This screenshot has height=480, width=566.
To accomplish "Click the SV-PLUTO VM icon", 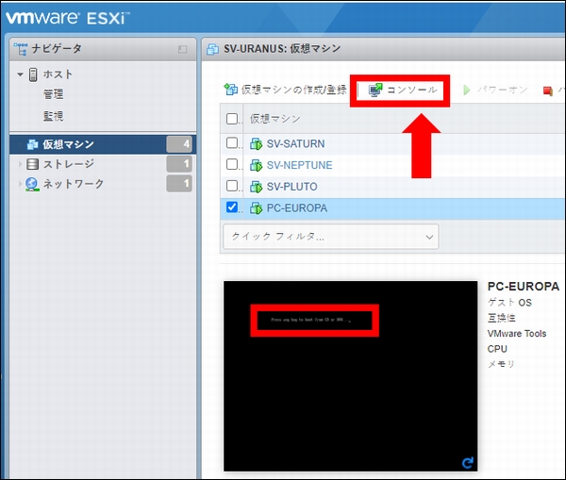I will click(x=256, y=187).
